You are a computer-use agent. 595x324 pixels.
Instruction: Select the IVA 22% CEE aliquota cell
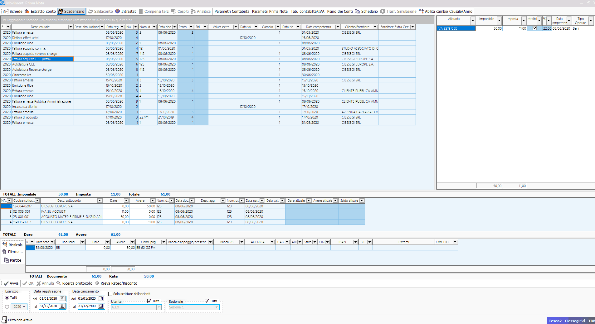point(456,28)
